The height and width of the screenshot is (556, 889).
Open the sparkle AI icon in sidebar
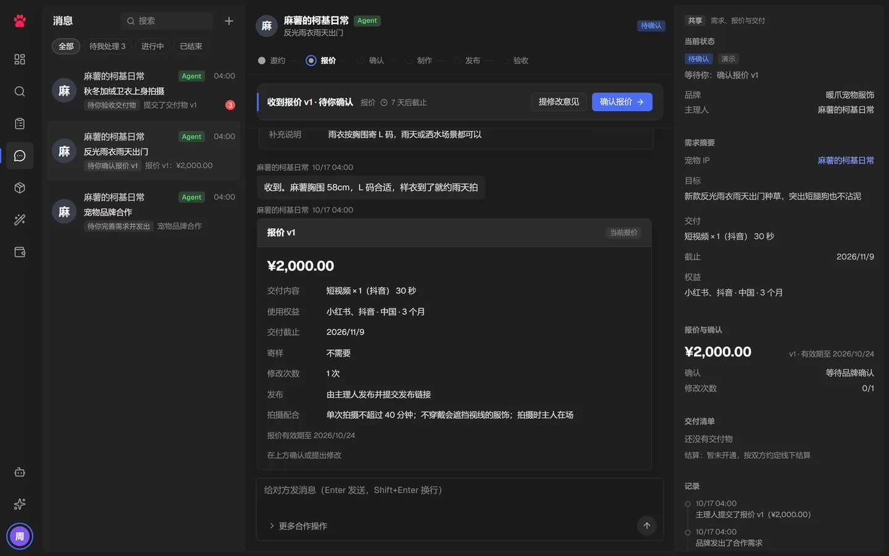coord(20,504)
